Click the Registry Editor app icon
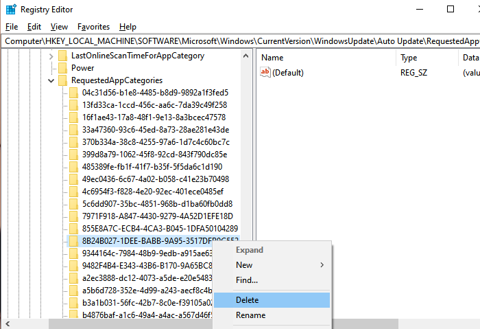The width and height of the screenshot is (480, 329). (x=11, y=10)
